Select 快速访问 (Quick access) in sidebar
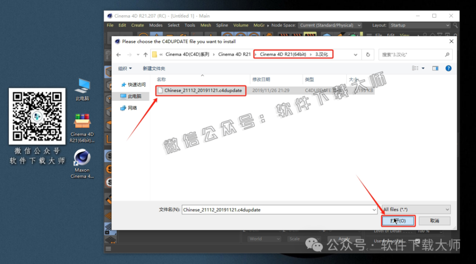Viewport: 476px width, 264px height. 133,84
